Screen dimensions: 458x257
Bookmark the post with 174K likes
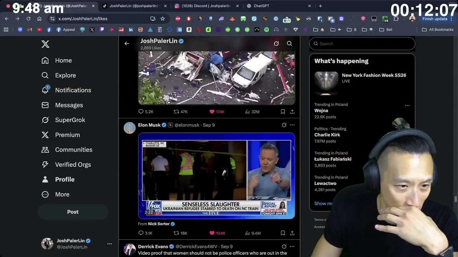(x=283, y=112)
